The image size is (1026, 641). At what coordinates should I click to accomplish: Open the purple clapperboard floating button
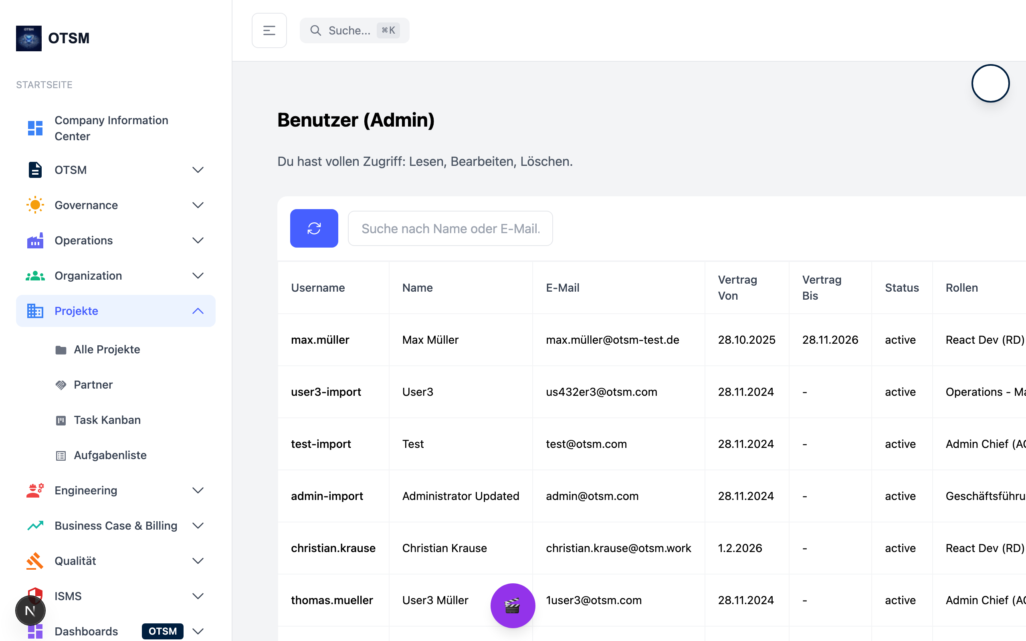pyautogui.click(x=513, y=605)
